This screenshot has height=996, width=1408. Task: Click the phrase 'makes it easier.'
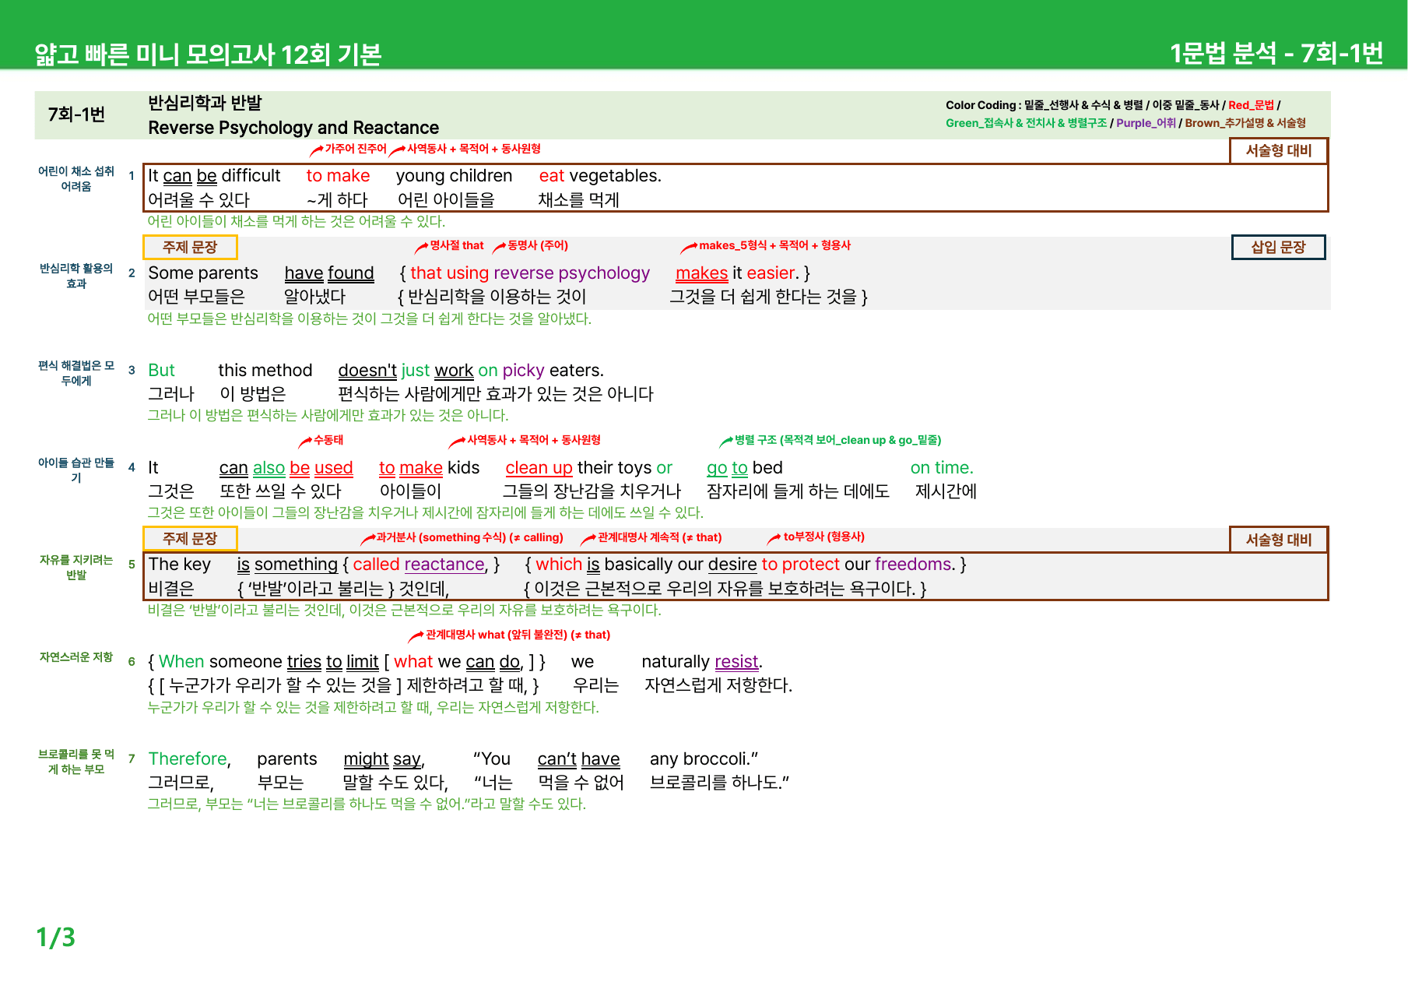click(738, 273)
